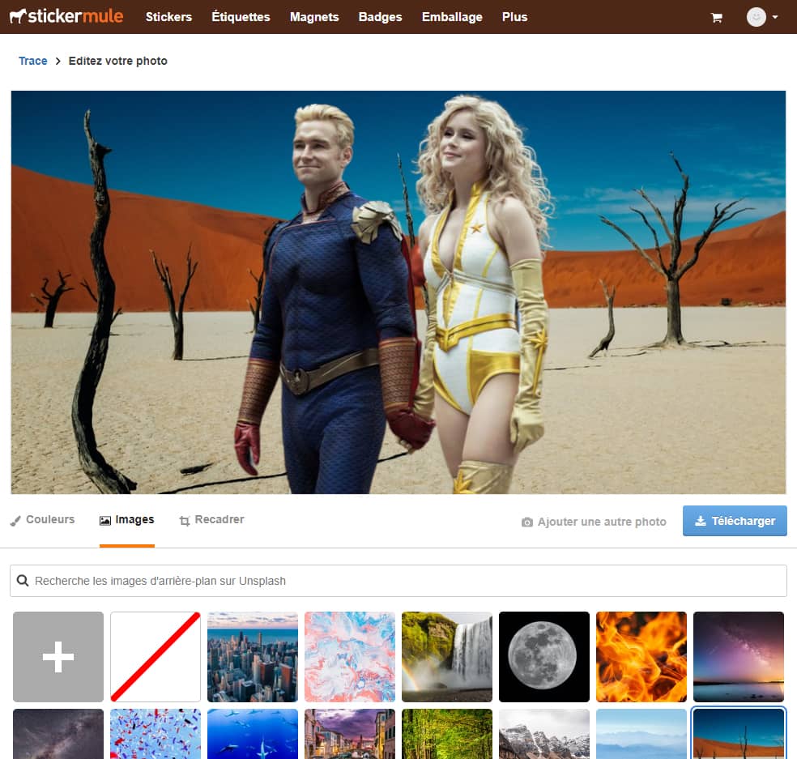Switch to the Couleurs tab
This screenshot has width=797, height=759.
(42, 519)
